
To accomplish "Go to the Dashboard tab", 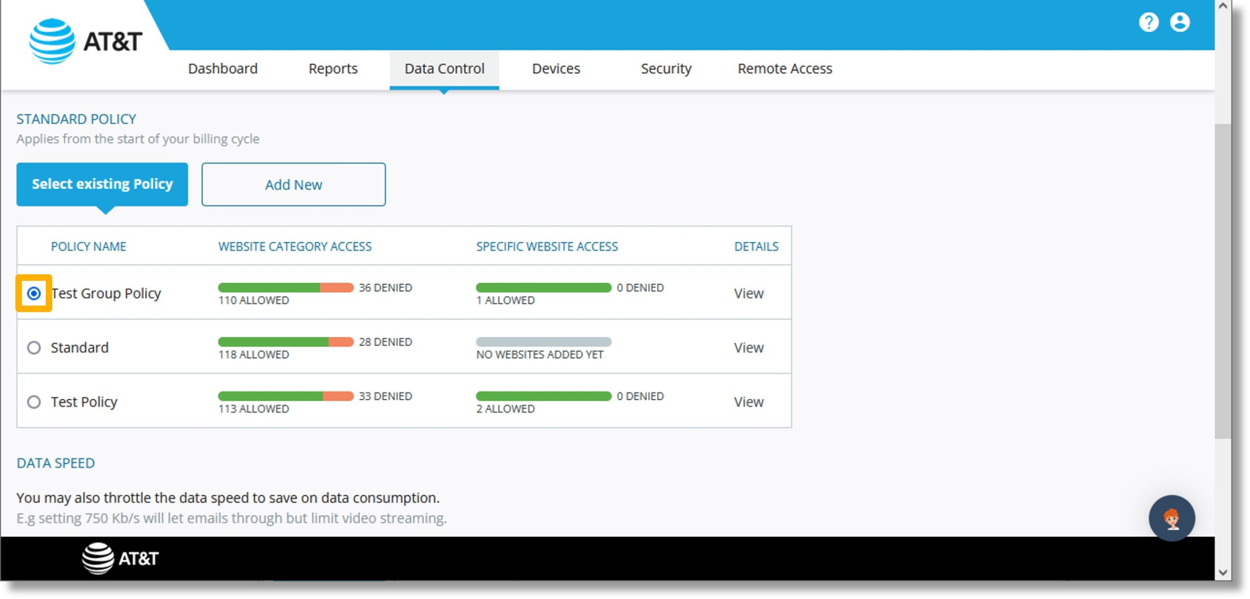I will click(223, 68).
